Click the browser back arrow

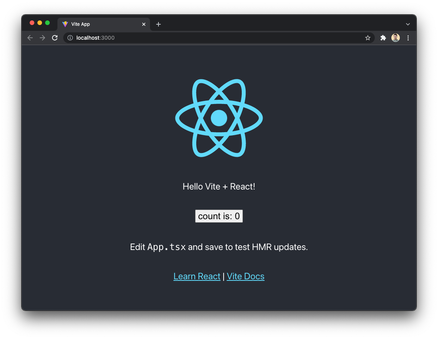point(30,38)
